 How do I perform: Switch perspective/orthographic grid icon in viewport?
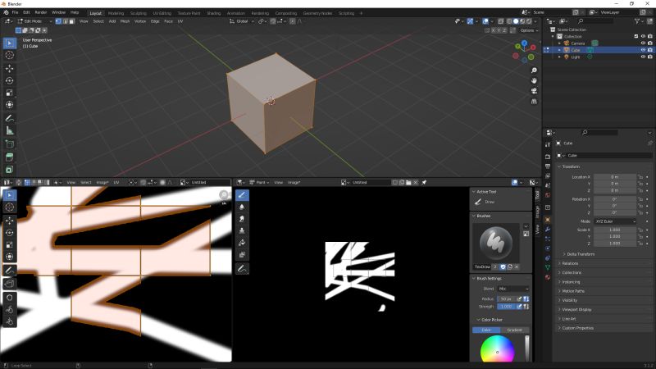[534, 101]
